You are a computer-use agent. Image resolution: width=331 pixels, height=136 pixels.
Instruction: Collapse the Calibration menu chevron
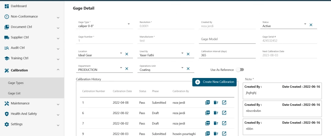point(58,70)
